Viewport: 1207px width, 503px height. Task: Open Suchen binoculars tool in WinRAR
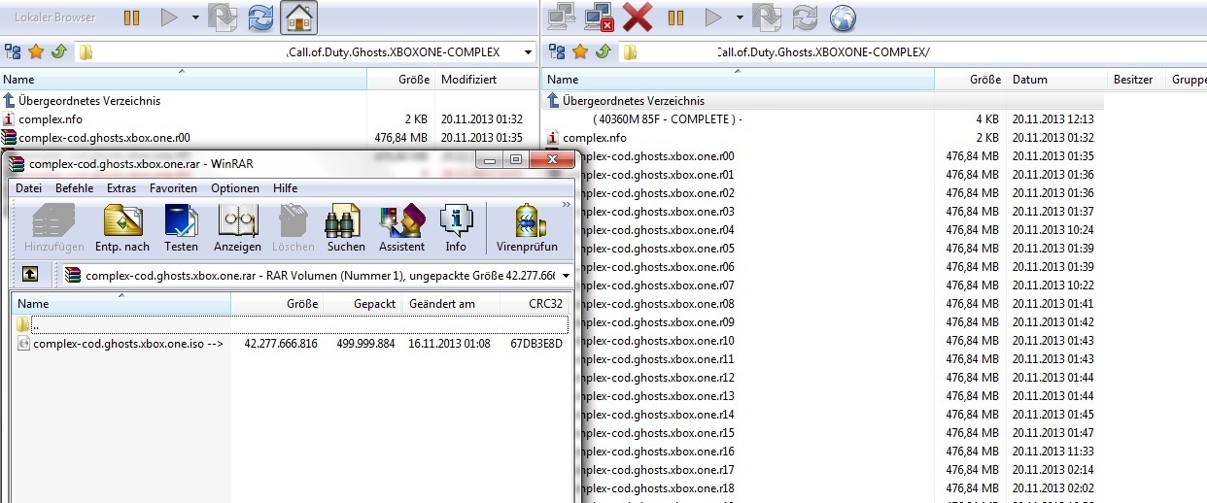pos(346,228)
